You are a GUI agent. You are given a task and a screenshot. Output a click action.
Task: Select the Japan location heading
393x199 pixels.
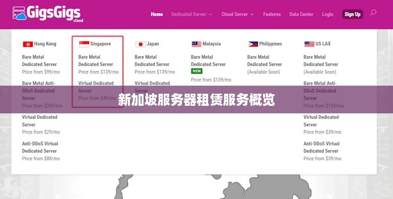153,44
